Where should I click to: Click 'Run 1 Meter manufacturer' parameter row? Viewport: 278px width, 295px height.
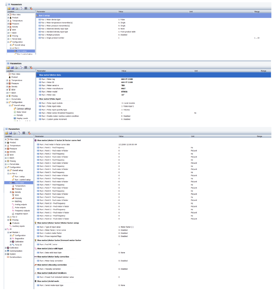click(154, 88)
